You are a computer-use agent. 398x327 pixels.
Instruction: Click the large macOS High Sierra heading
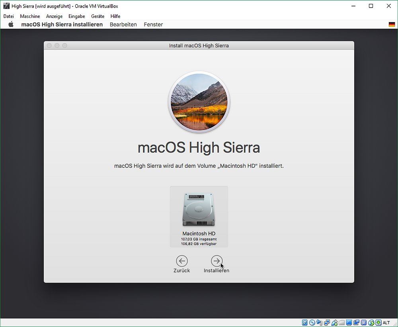click(x=199, y=148)
